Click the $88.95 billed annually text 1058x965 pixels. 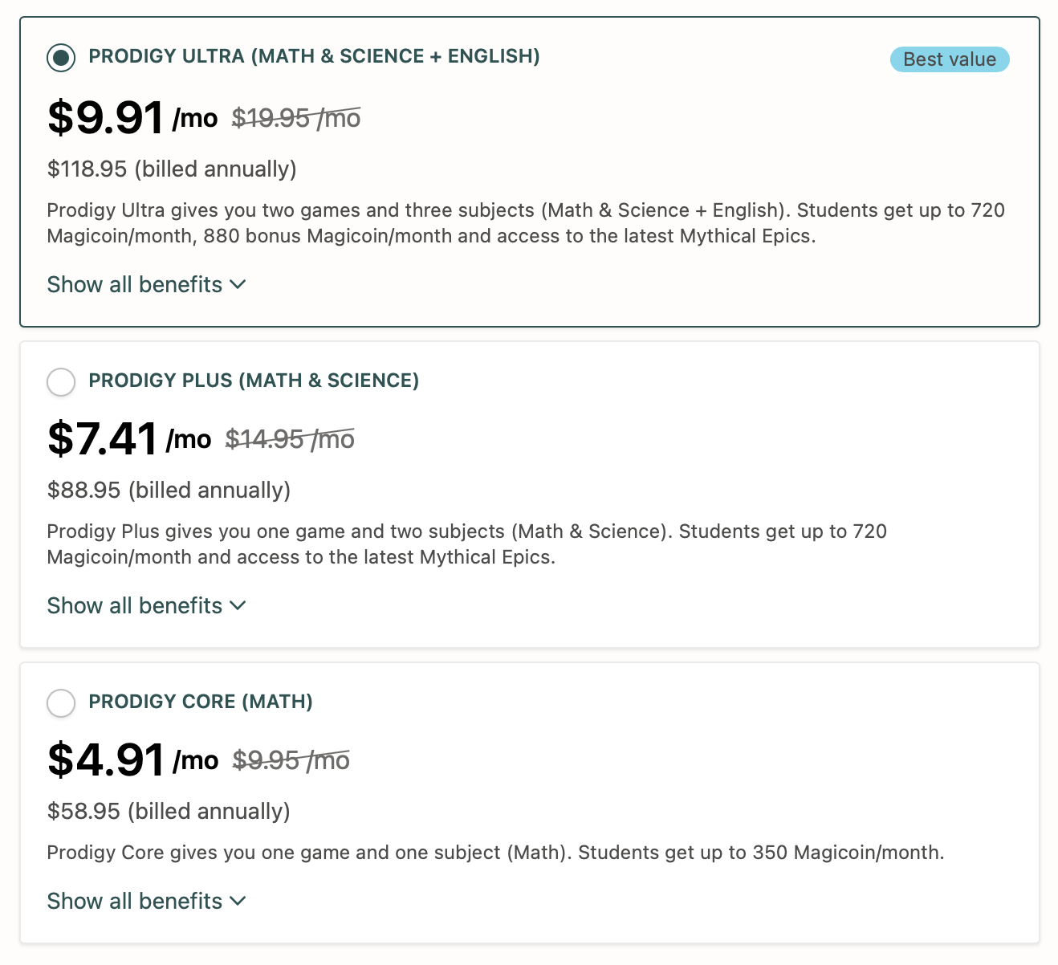169,491
